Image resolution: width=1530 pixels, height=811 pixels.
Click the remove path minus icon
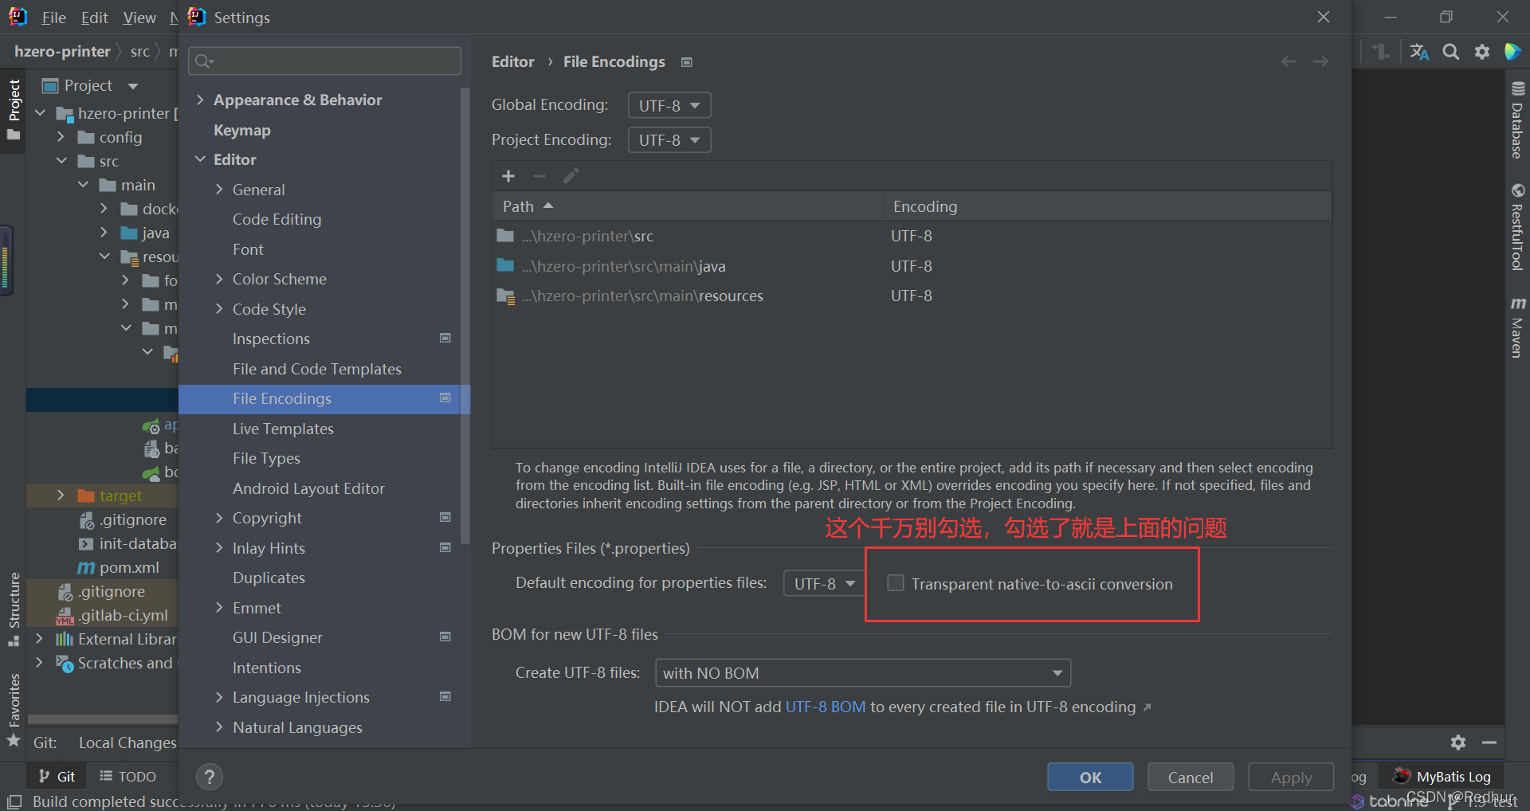coord(539,176)
